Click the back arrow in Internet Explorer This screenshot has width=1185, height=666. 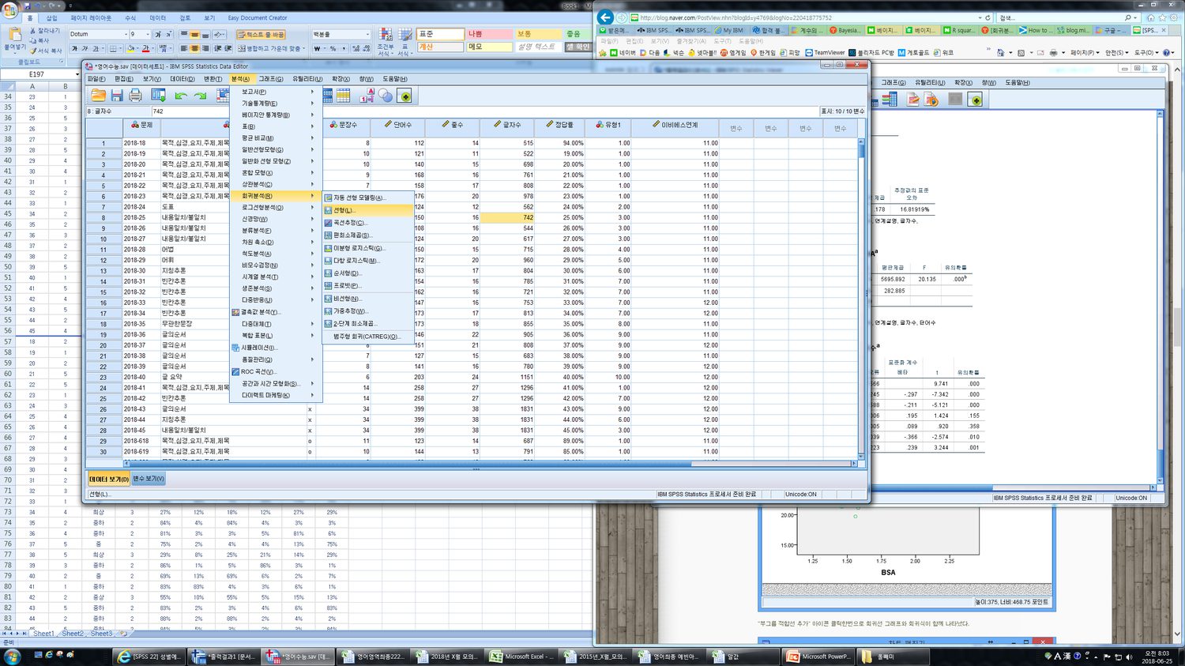click(606, 17)
